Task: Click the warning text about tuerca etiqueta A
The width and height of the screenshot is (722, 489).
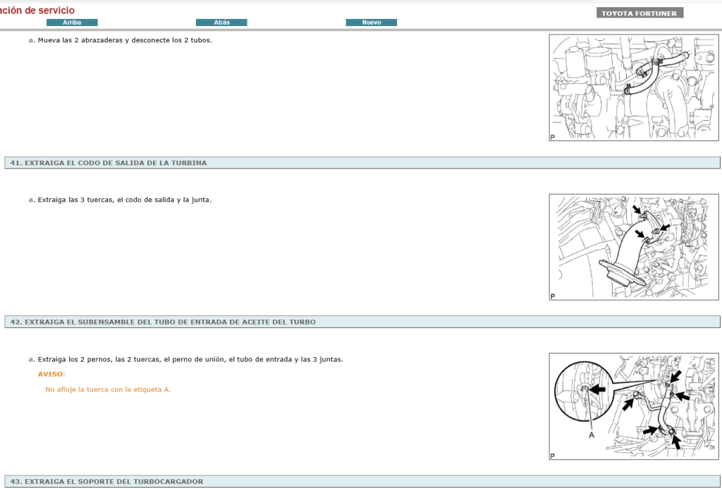Action: pyautogui.click(x=108, y=389)
